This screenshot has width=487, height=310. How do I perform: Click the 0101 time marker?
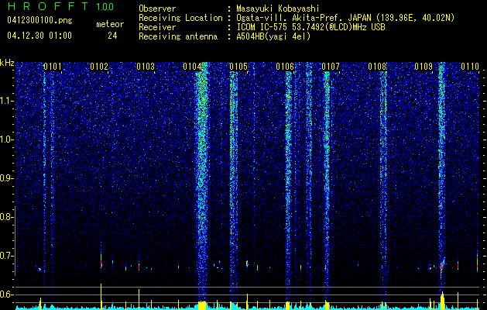(53, 67)
